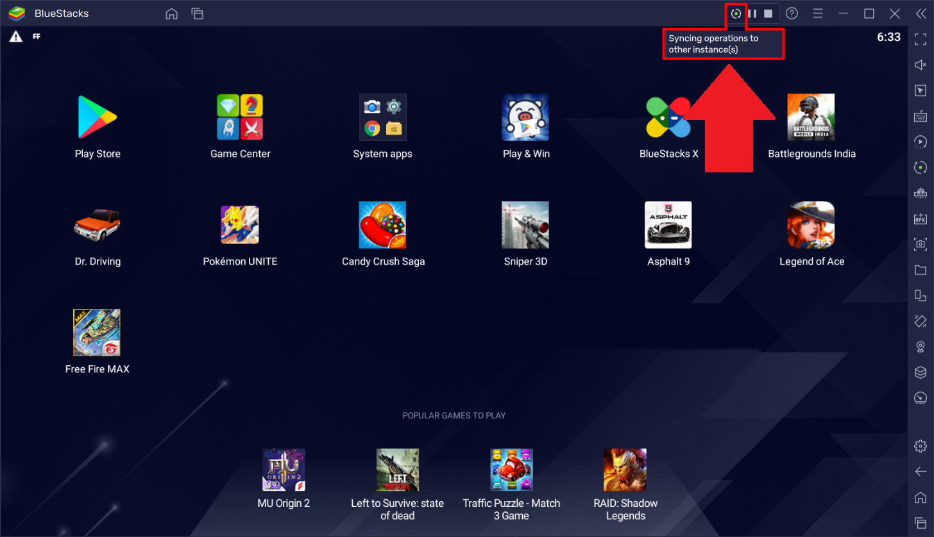
Task: Open the Play & Win app
Action: coord(525,117)
